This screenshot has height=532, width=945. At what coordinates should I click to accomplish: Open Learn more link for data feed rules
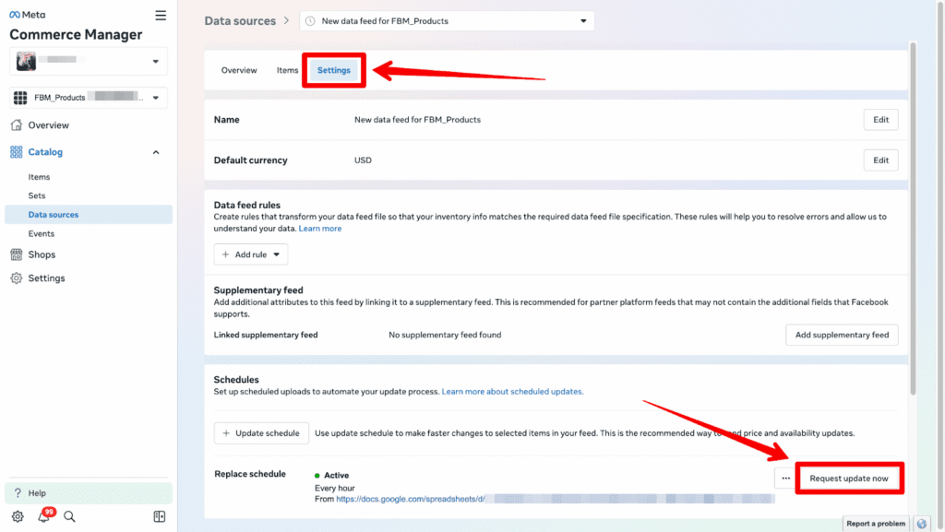320,229
